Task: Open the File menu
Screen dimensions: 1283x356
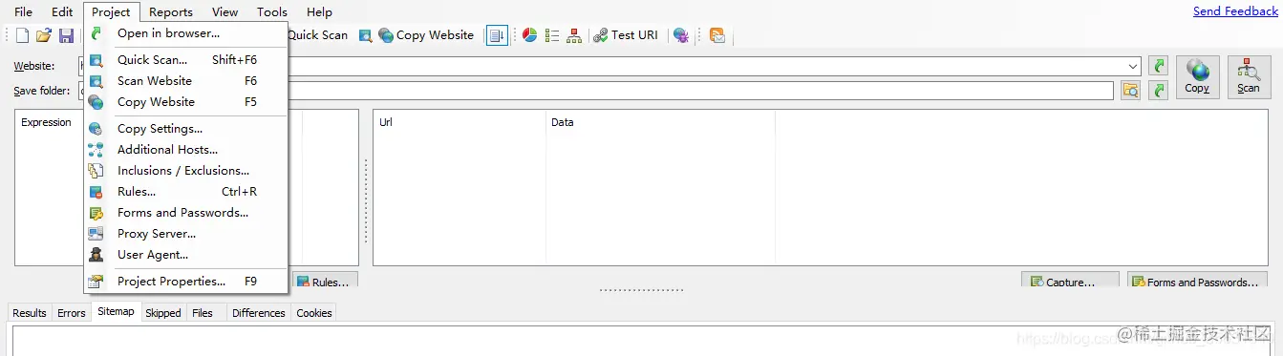Action: point(23,11)
